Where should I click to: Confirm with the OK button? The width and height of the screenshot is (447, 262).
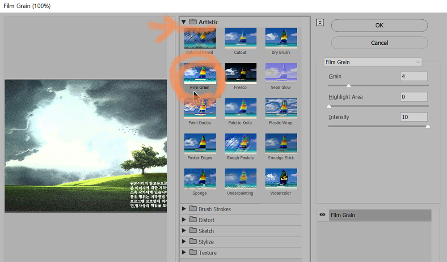click(380, 26)
